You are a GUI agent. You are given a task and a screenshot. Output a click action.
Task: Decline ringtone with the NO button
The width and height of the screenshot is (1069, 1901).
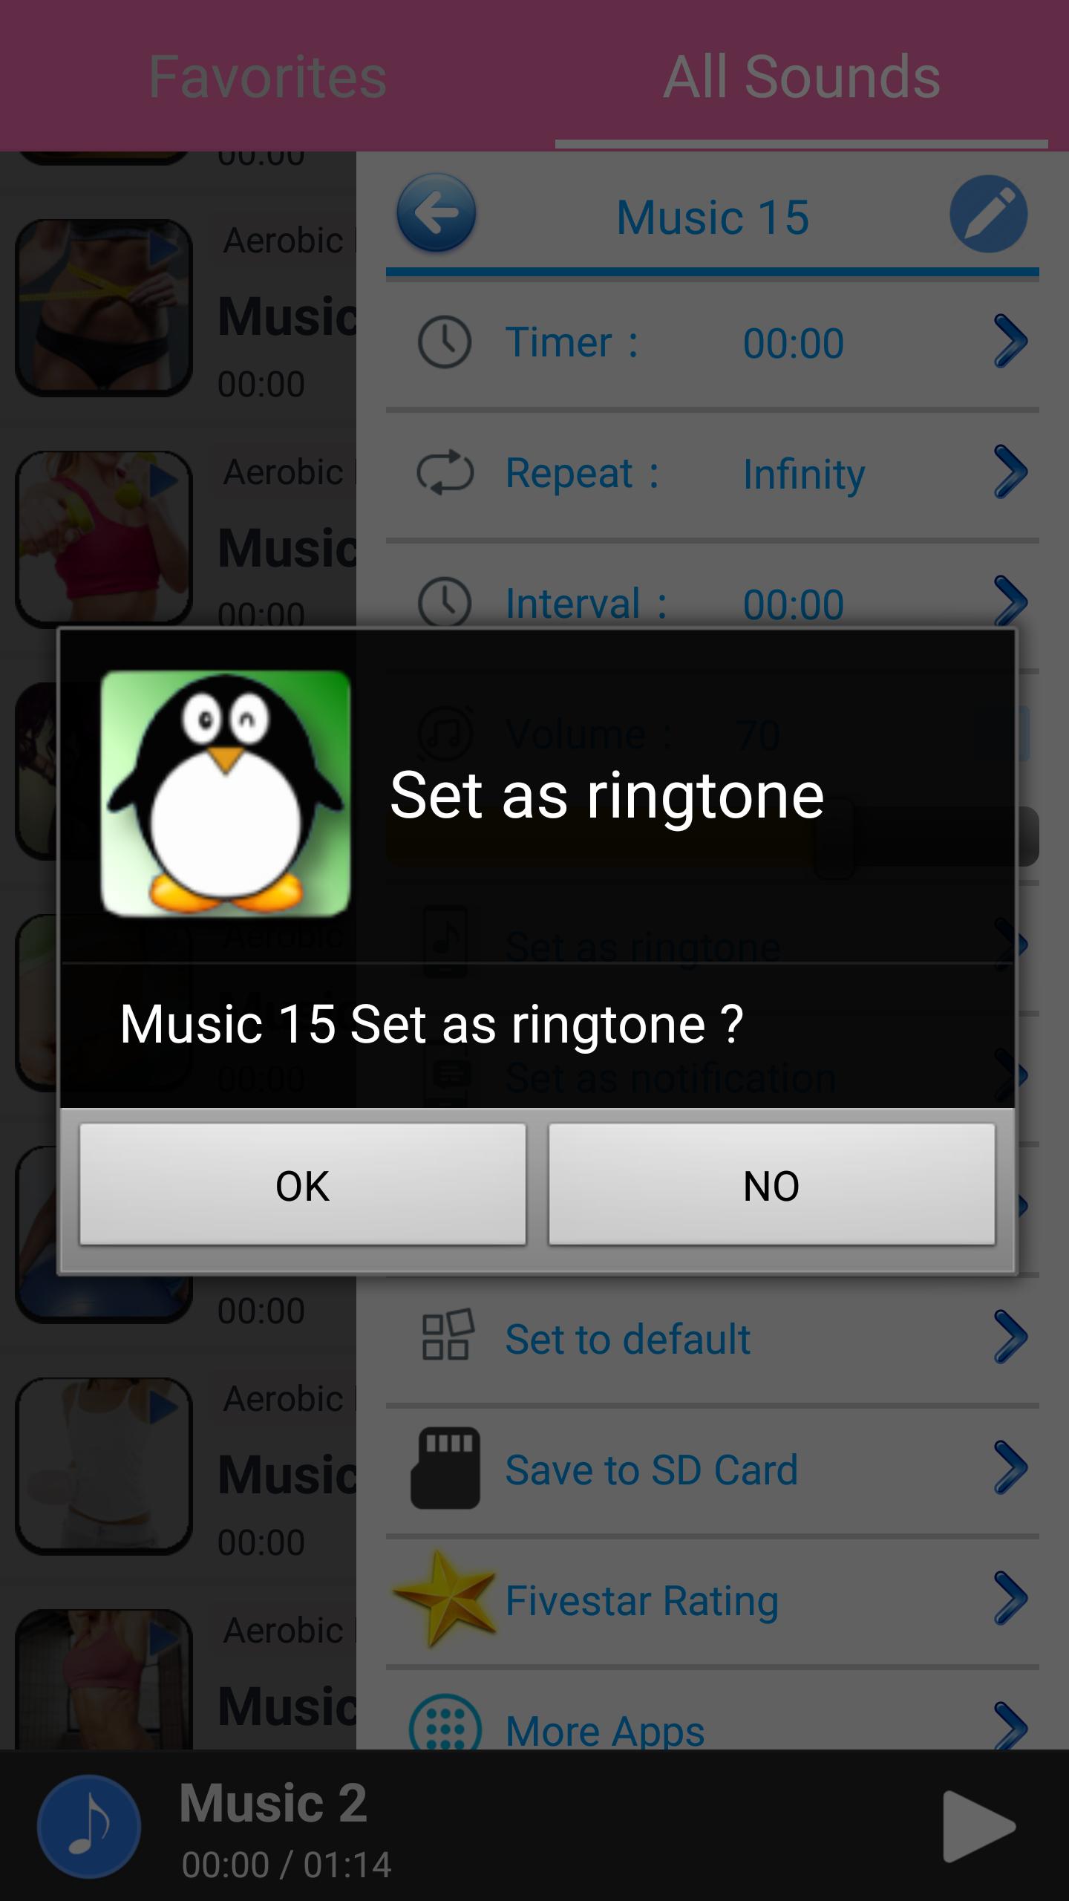pyautogui.click(x=772, y=1184)
